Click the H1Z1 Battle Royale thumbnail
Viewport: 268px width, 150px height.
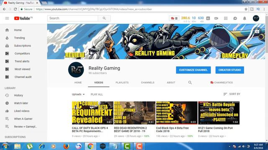(x=219, y=113)
